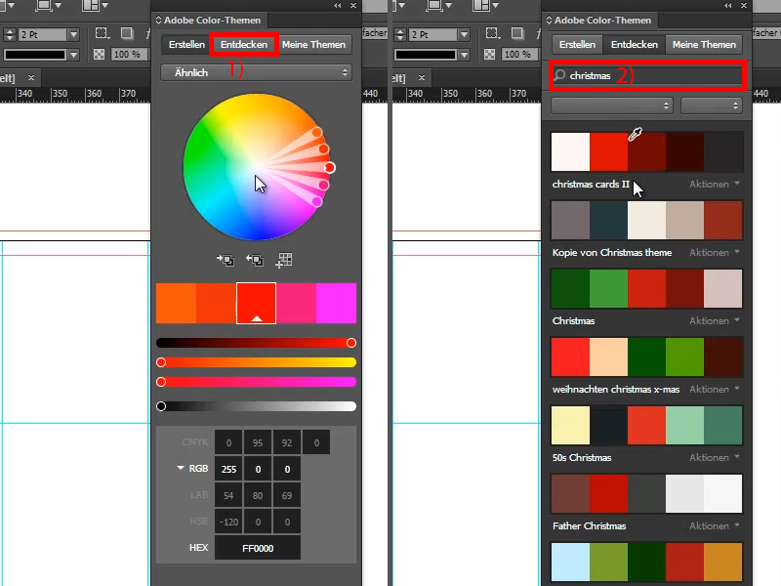Image resolution: width=781 pixels, height=586 pixels.
Task: Select the red-orange second theme swatch
Action: pos(216,303)
